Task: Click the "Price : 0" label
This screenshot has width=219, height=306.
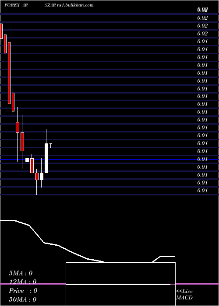Action: (23, 291)
